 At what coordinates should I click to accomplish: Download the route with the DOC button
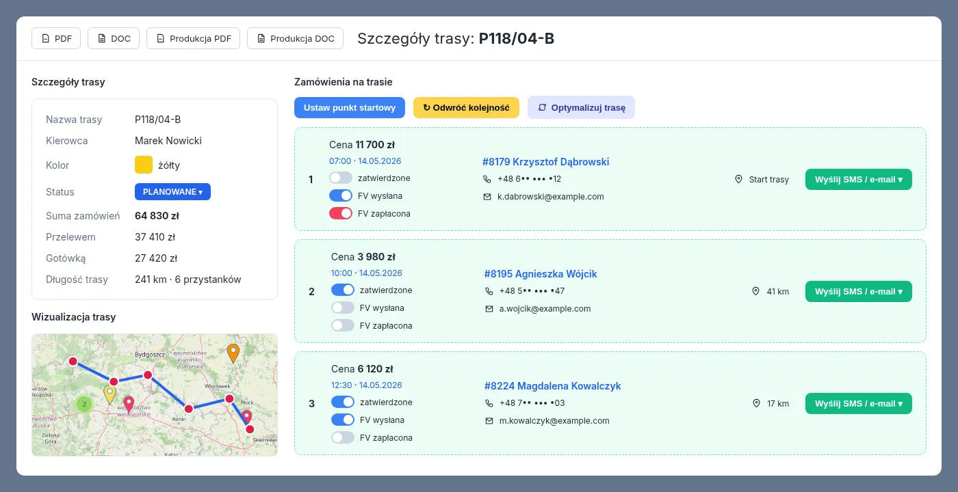[x=114, y=38]
